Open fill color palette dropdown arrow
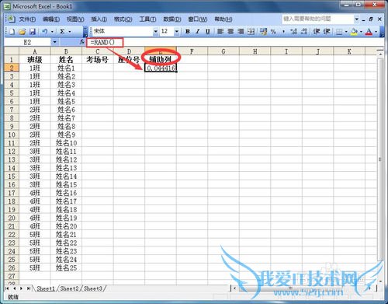Image resolution: width=388 pixels, height=304 pixels. pos(361,32)
